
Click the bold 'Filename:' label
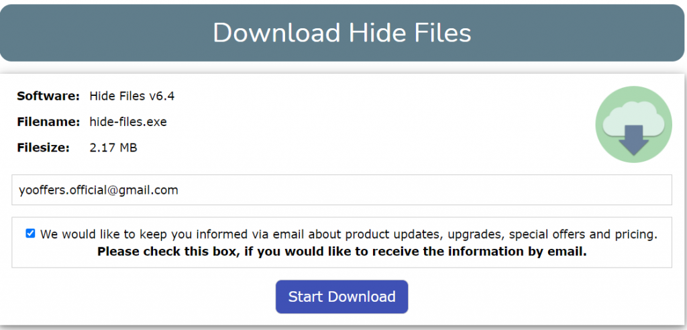pos(48,121)
